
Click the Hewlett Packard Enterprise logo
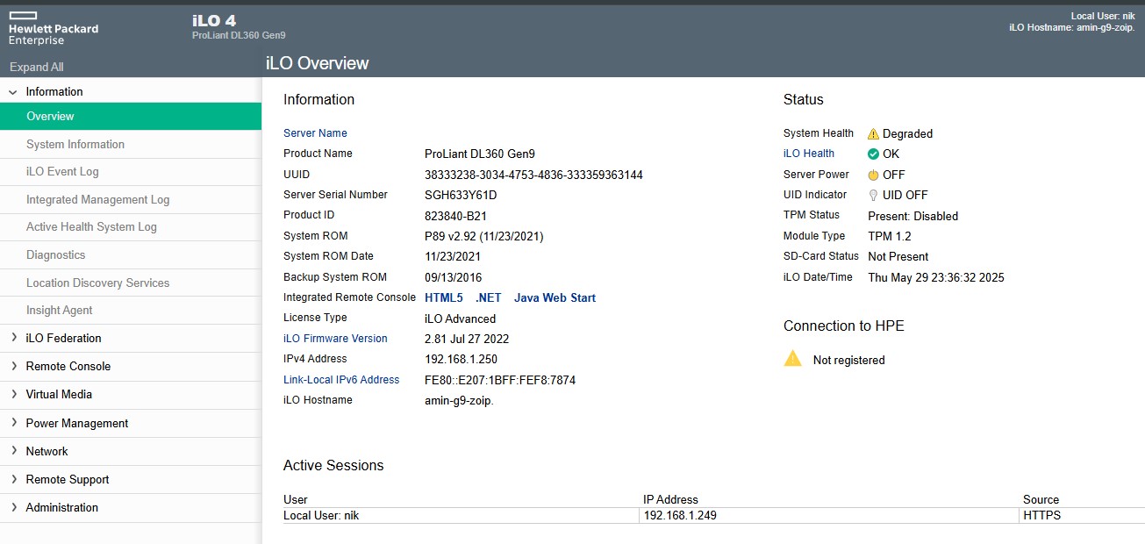[54, 29]
